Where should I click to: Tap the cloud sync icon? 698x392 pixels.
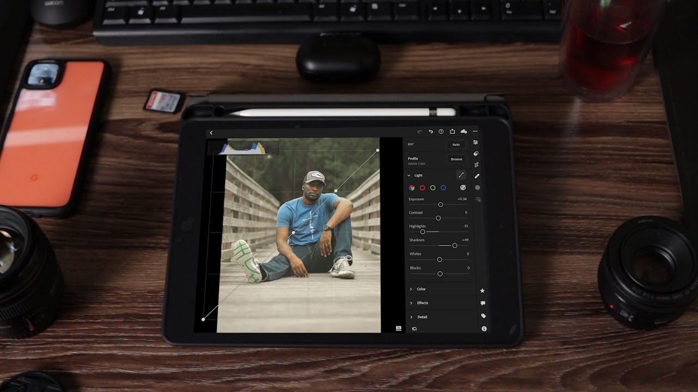point(464,132)
